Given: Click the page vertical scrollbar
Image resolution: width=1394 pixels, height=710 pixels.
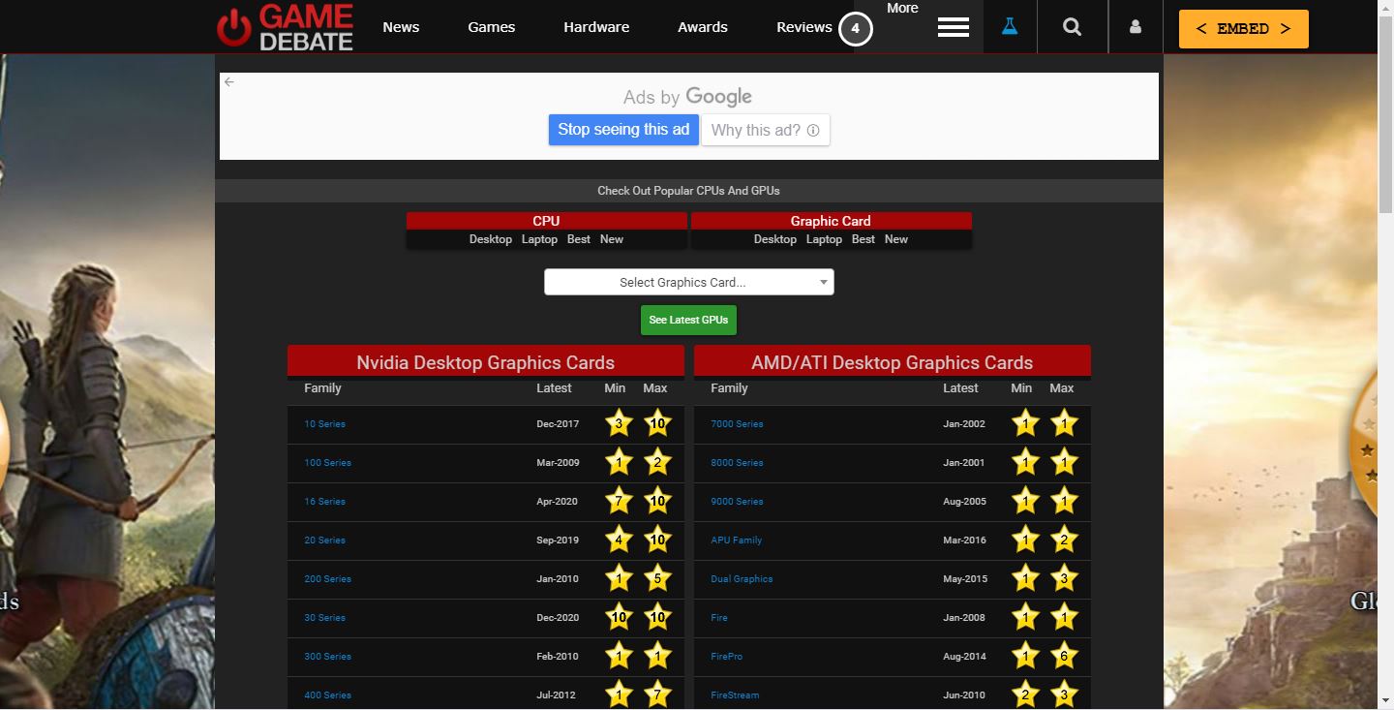Looking at the screenshot, I should pos(1385,387).
